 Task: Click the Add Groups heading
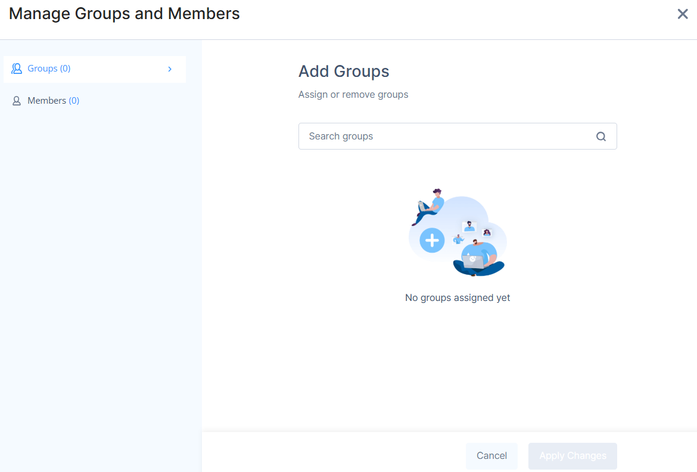pyautogui.click(x=344, y=72)
